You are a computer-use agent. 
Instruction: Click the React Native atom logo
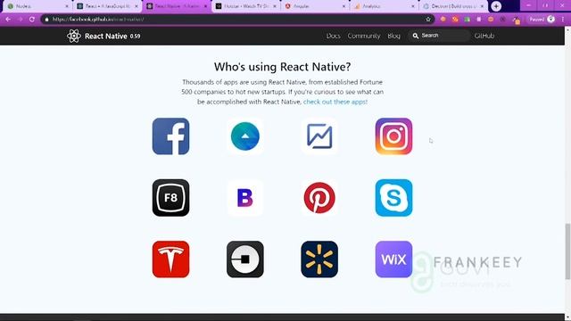click(x=74, y=36)
